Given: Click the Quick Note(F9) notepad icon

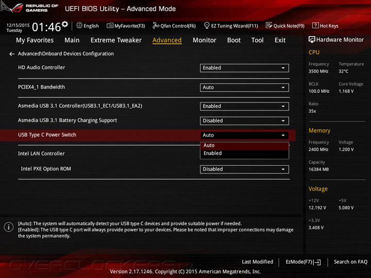Looking at the screenshot, I should point(269,25).
